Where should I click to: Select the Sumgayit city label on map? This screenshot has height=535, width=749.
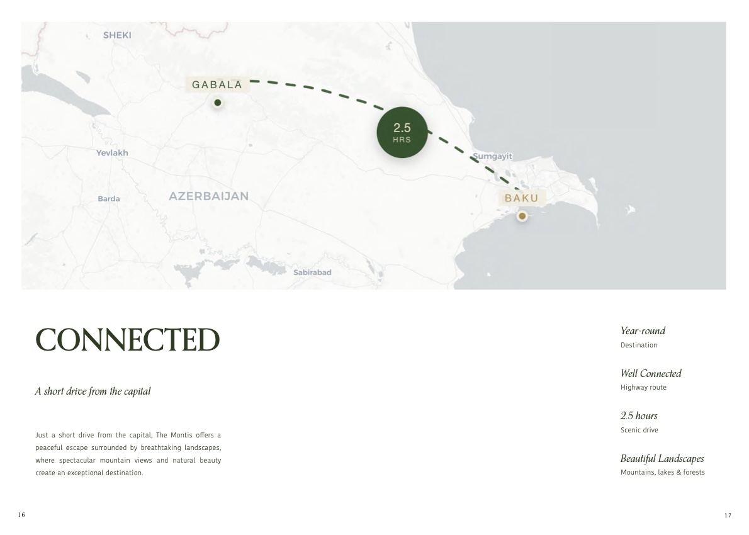(492, 156)
